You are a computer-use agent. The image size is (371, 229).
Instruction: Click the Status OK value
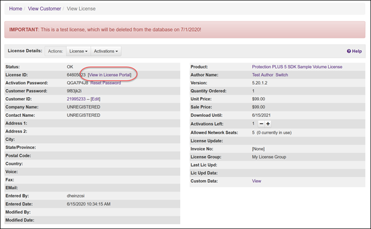[x=70, y=67]
